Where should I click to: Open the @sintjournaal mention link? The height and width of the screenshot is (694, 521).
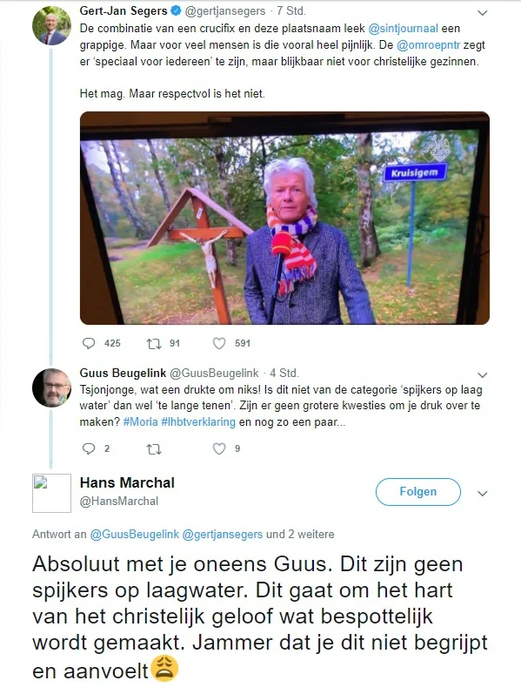(x=403, y=29)
